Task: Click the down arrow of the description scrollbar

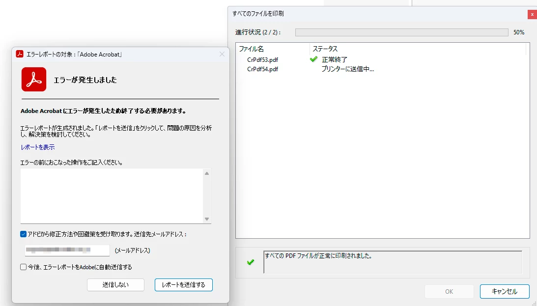Action: coord(207,219)
